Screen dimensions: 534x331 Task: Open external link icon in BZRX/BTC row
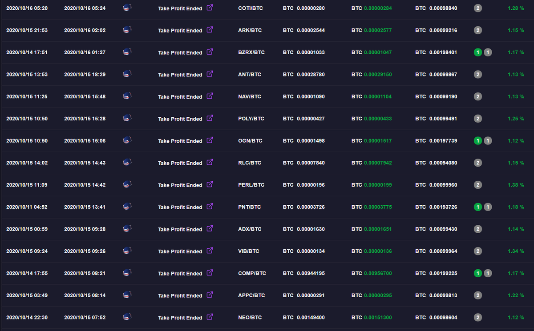(x=210, y=52)
